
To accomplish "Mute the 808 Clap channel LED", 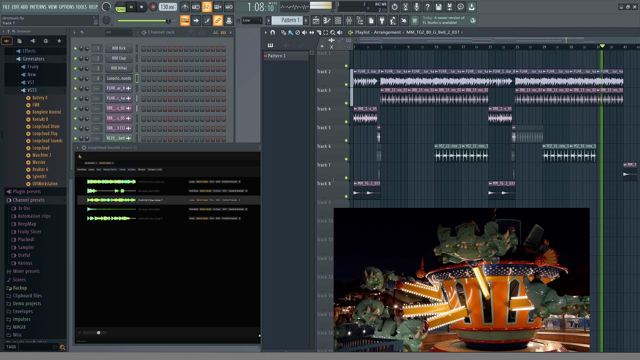I will coord(75,58).
